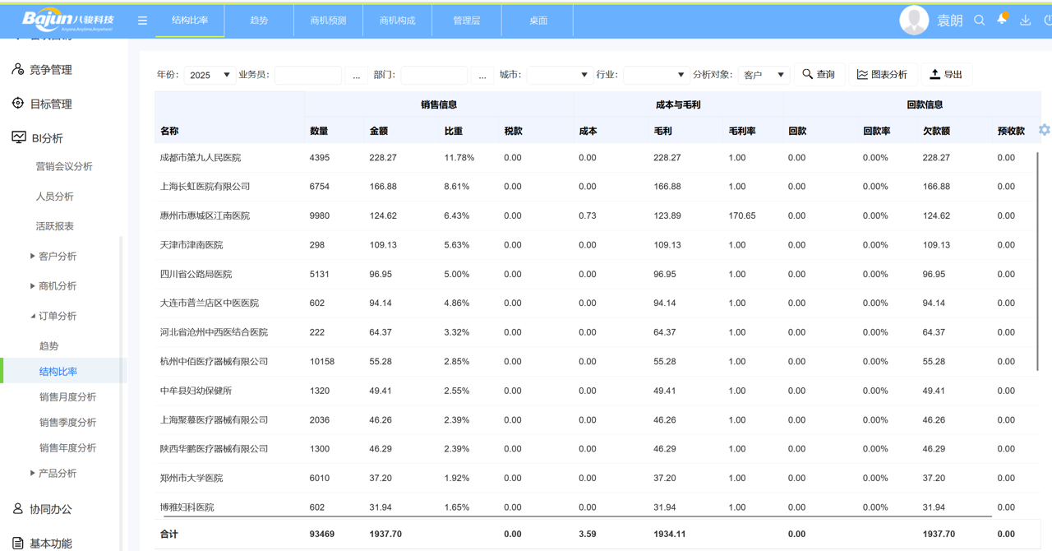Open the 分析对象 客户 dropdown

coord(764,75)
